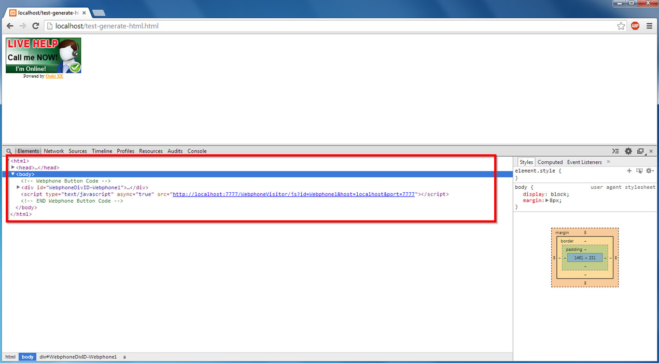Go to the Profiles panel

coord(125,151)
